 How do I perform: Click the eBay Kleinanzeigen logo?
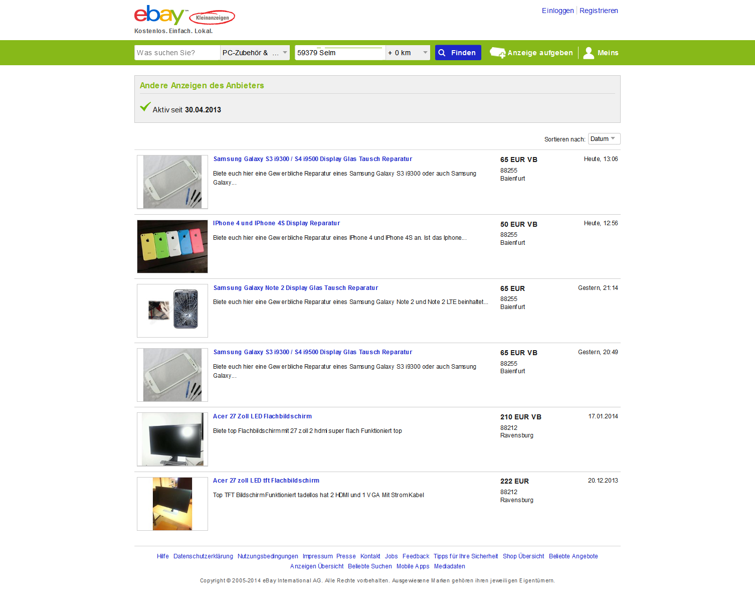tap(184, 16)
